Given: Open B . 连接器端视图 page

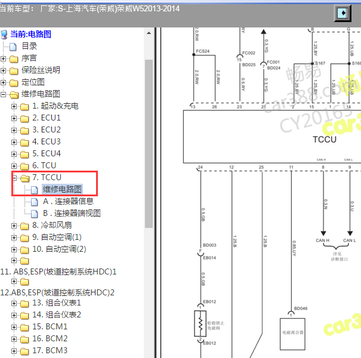Looking at the screenshot, I should tap(72, 214).
